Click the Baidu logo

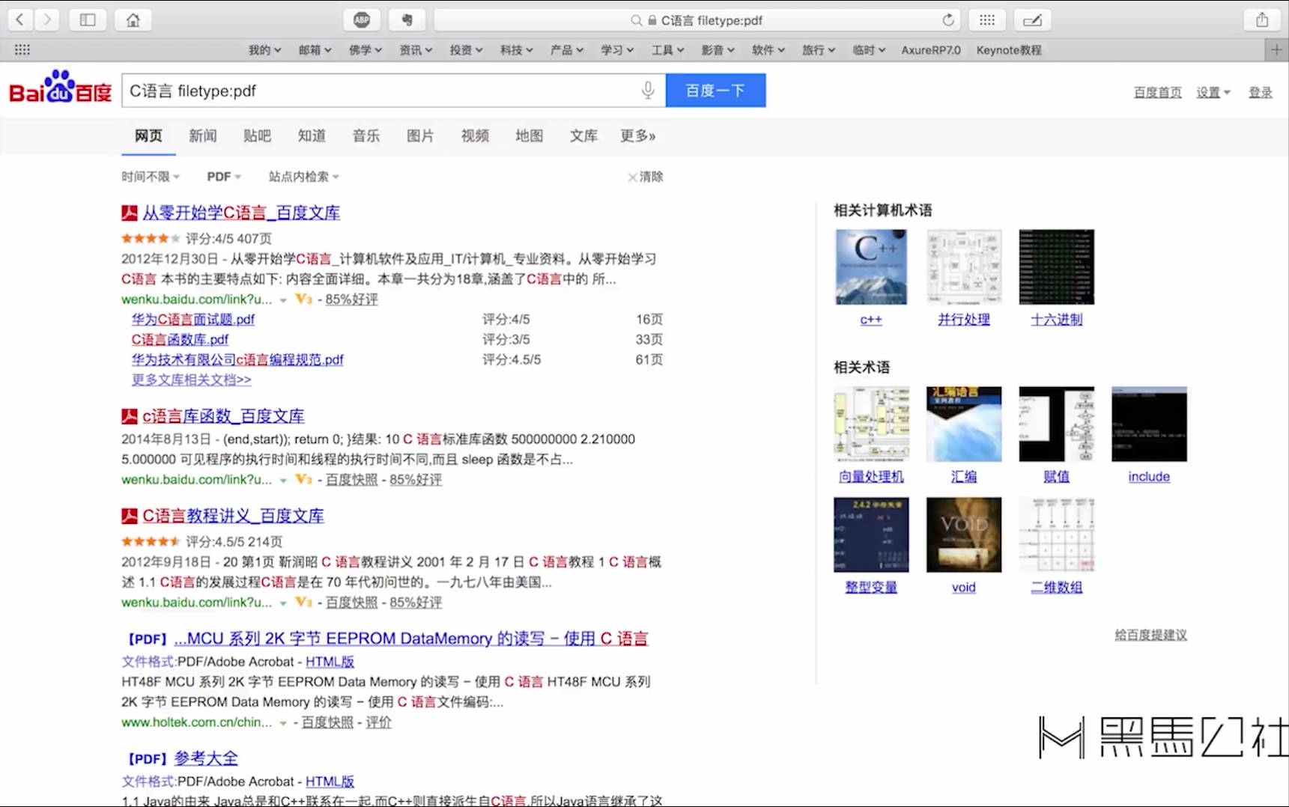60,88
